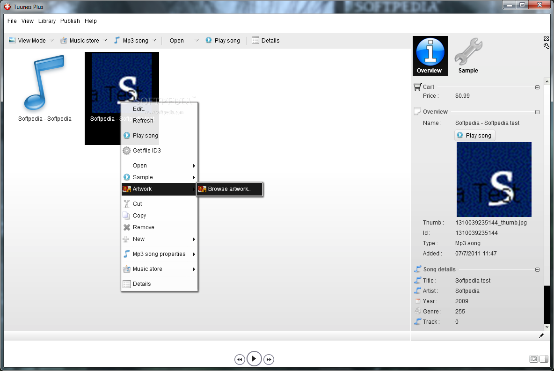The width and height of the screenshot is (554, 371).
Task: Click the wrench pin icon at panel top-right
Action: point(546,45)
